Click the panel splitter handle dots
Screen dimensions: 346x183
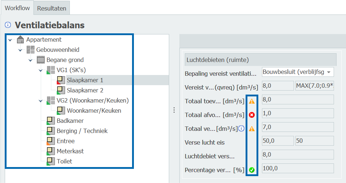174,110
